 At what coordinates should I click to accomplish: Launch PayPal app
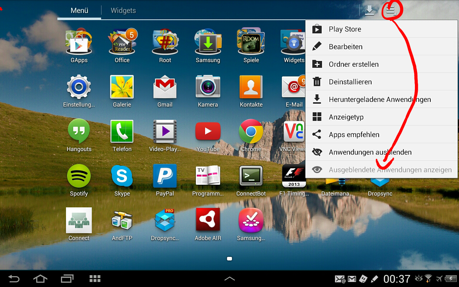pos(165,175)
